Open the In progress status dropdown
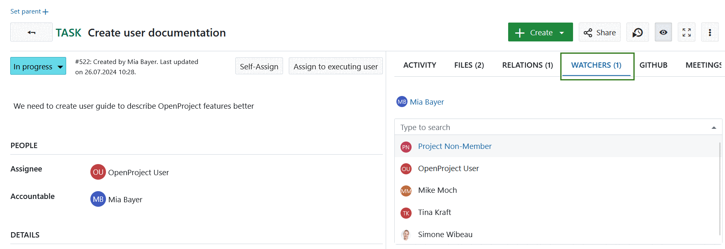Image resolution: width=725 pixels, height=249 pixels. (38, 66)
